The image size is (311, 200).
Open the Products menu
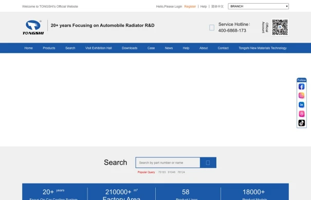pyautogui.click(x=49, y=48)
